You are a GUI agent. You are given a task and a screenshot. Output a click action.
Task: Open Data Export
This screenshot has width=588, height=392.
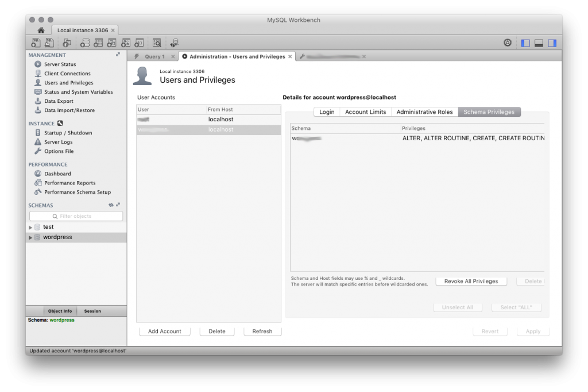point(59,101)
